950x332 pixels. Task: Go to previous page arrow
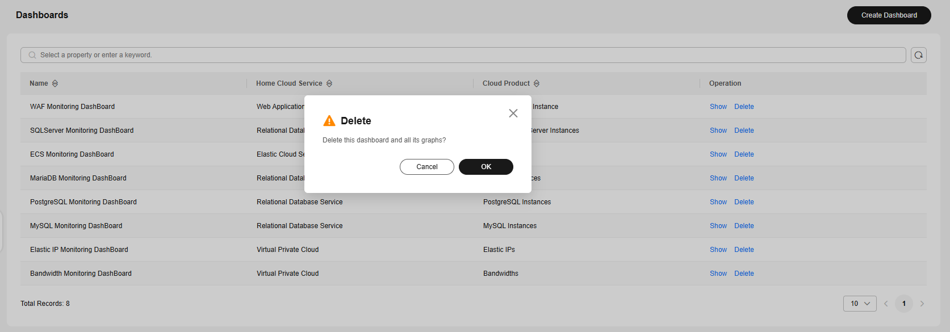click(886, 304)
